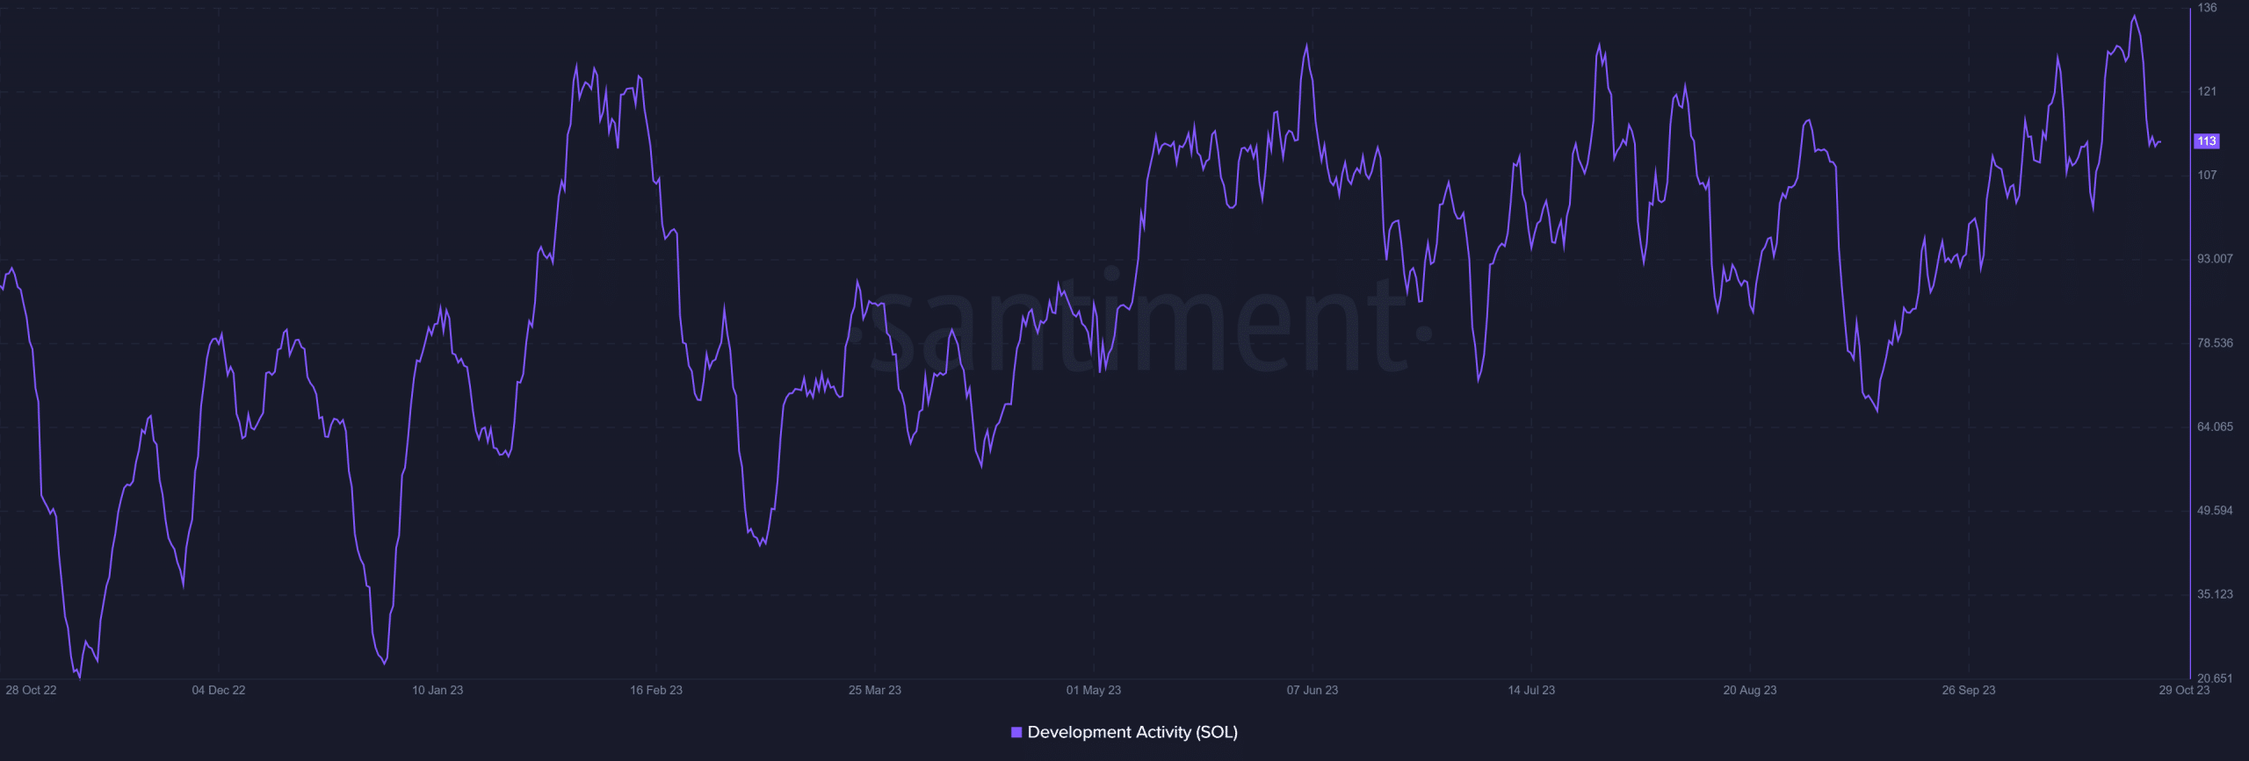The image size is (2249, 761).
Task: Click the Development Activity (SOL) legend label
Action: point(1132,732)
